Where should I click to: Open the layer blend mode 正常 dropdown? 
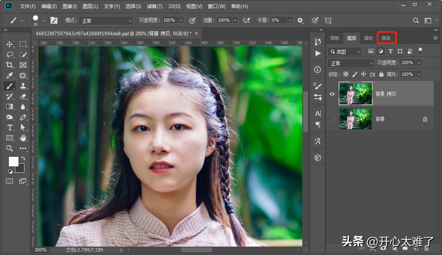pyautogui.click(x=351, y=63)
